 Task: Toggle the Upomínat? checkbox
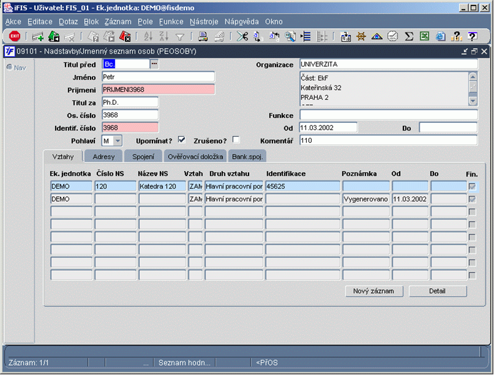pyautogui.click(x=182, y=140)
